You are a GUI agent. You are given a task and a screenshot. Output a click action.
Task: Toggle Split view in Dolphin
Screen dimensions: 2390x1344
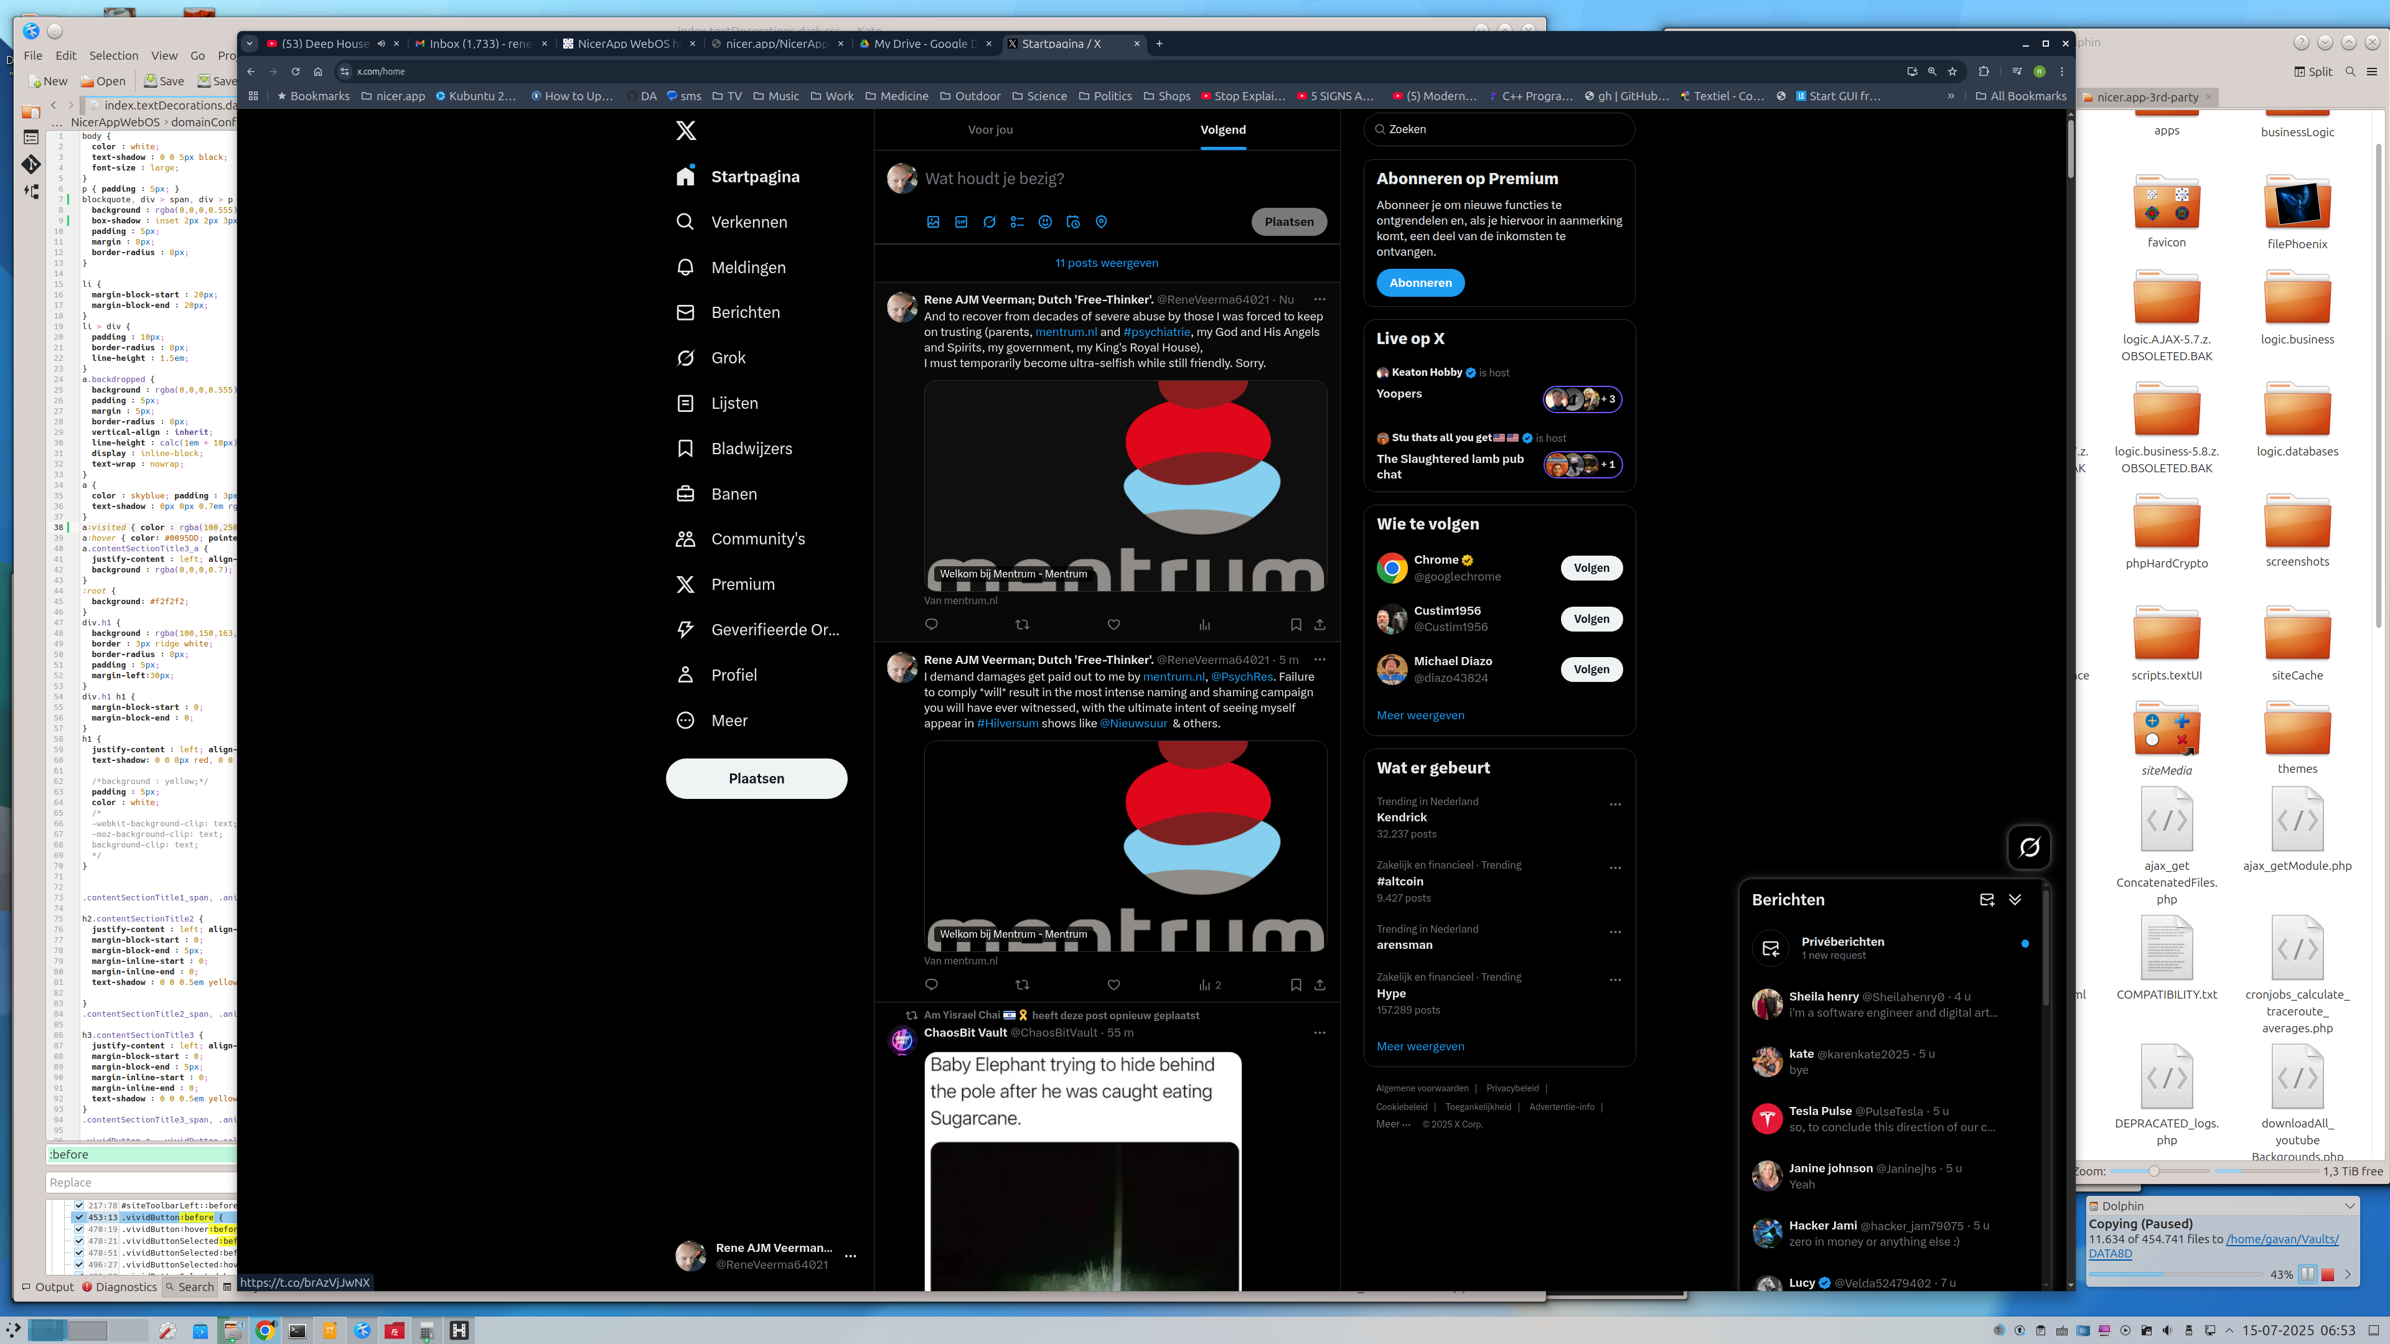[x=2313, y=72]
